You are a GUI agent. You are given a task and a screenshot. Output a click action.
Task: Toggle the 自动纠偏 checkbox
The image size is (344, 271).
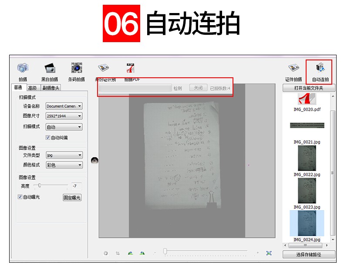[48, 138]
